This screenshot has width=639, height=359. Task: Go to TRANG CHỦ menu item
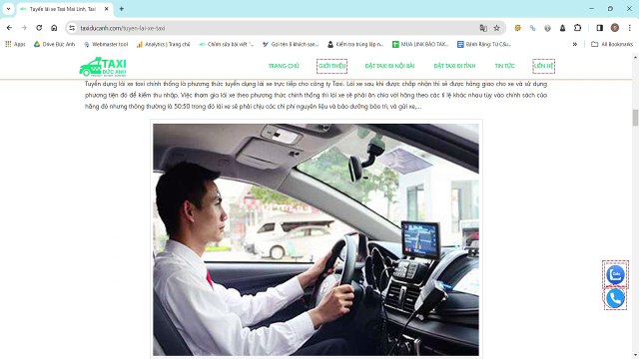click(x=284, y=66)
